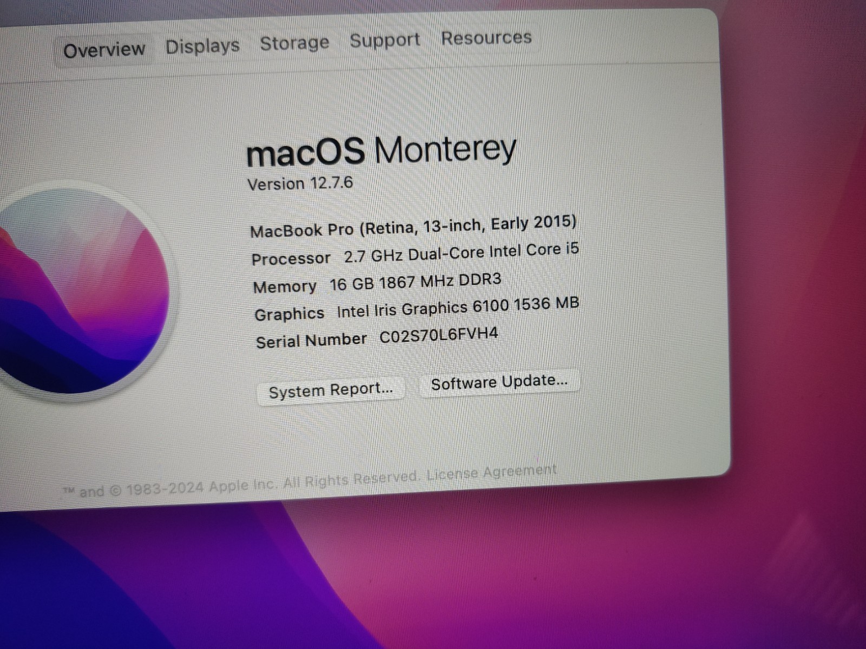Open the License Agreement link
Screen dimensions: 866x649
click(491, 472)
